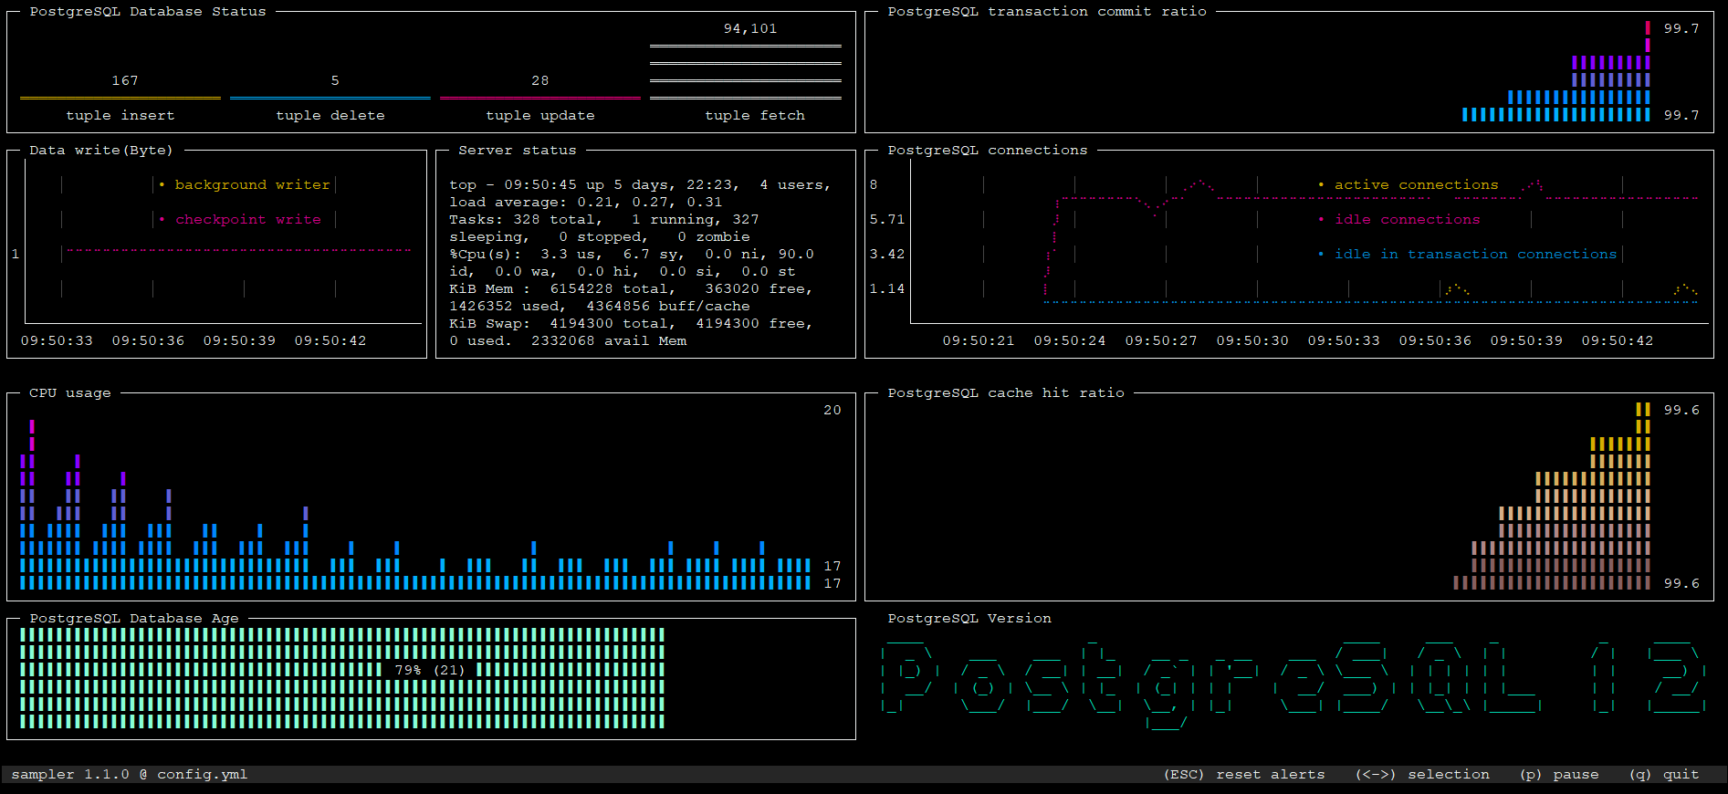Select the KiB Swap line in Server status

(631, 323)
